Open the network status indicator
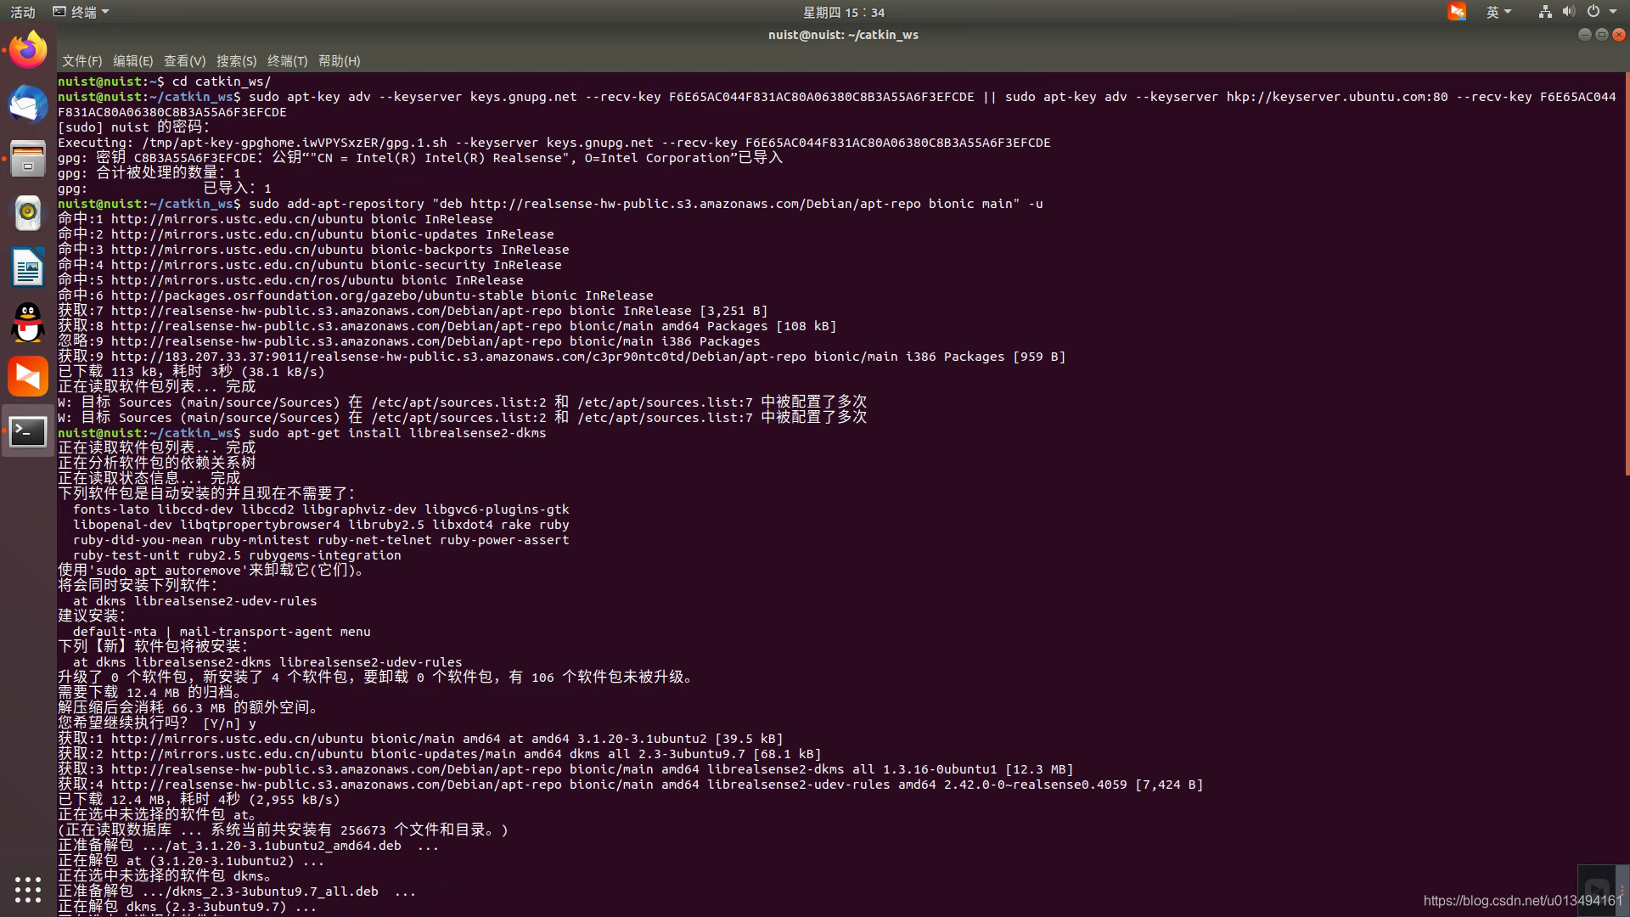 point(1545,12)
